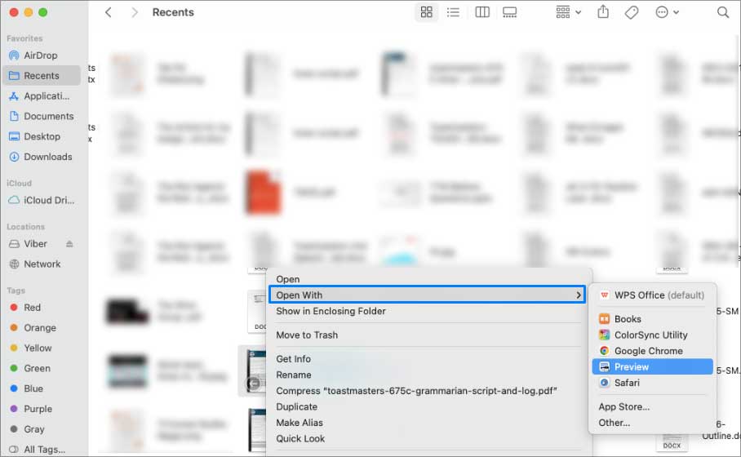Open with WPS Office (default)
The image size is (741, 457).
pos(652,295)
